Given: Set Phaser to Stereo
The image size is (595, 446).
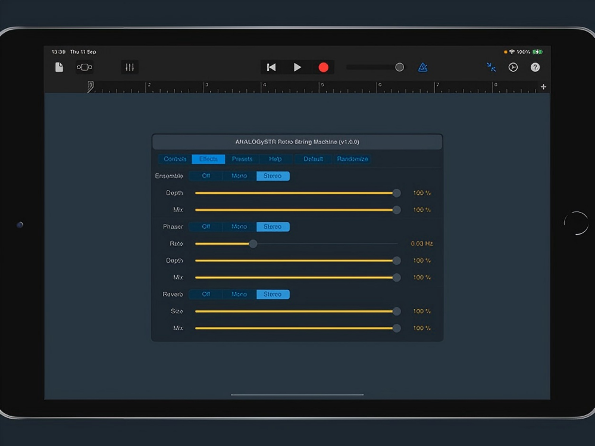Looking at the screenshot, I should pos(273,227).
